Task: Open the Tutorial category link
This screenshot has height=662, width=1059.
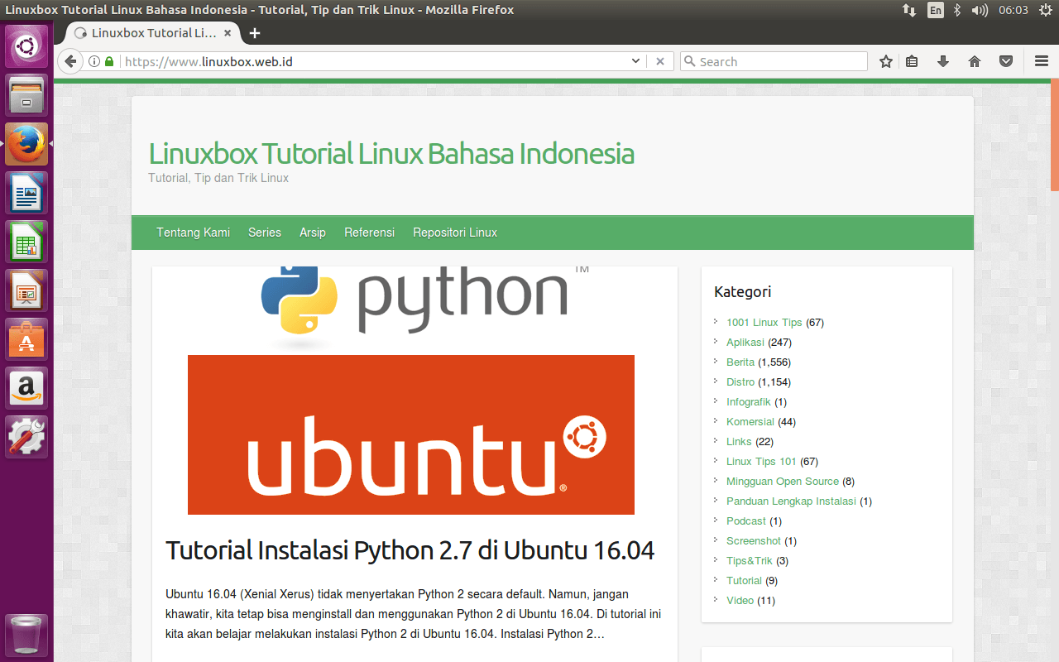Action: pyautogui.click(x=744, y=581)
